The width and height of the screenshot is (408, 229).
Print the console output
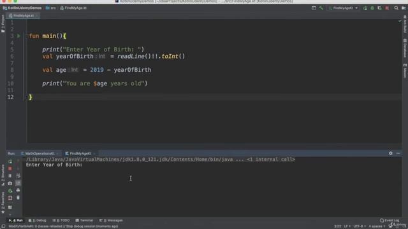click(18, 190)
